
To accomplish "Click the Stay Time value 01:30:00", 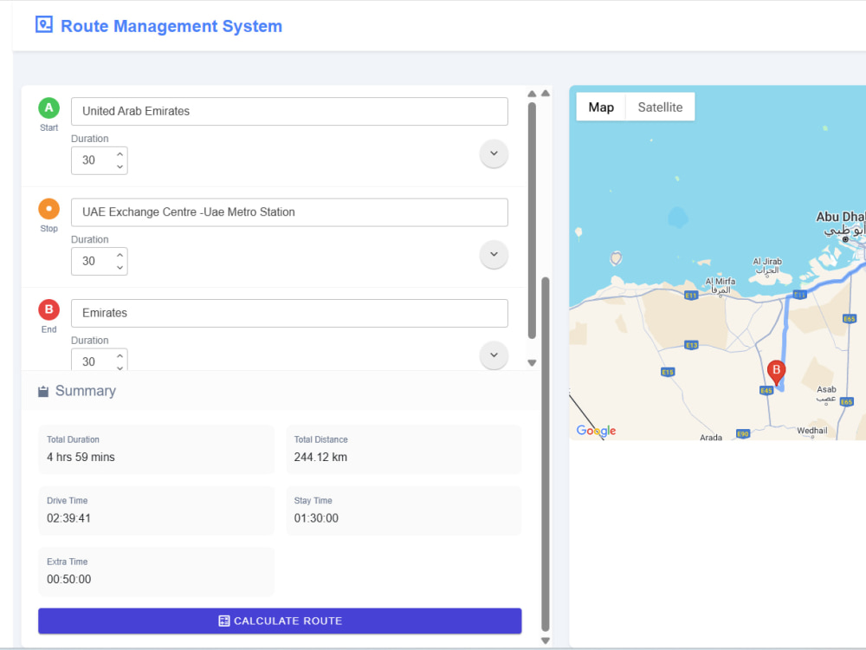I will click(x=316, y=518).
